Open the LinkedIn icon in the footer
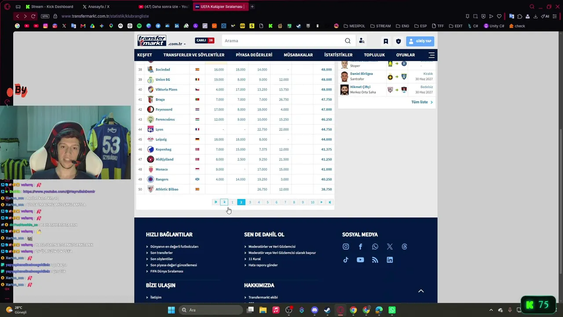Image resolution: width=563 pixels, height=317 pixels. (x=390, y=260)
